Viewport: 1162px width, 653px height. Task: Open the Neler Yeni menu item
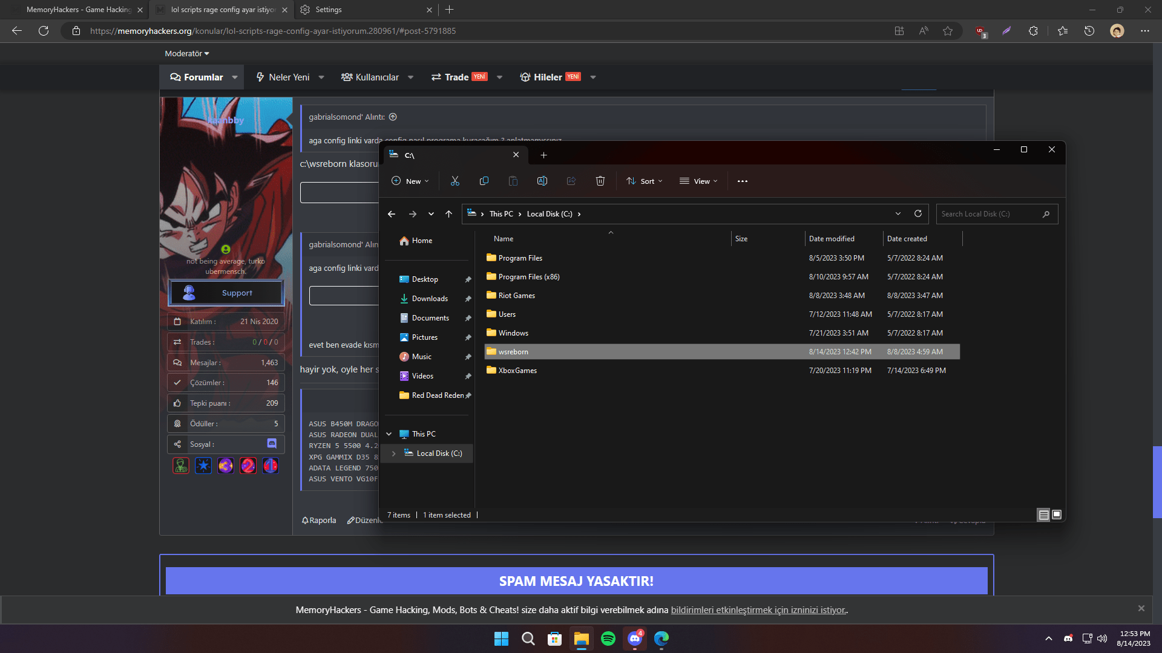pyautogui.click(x=283, y=77)
